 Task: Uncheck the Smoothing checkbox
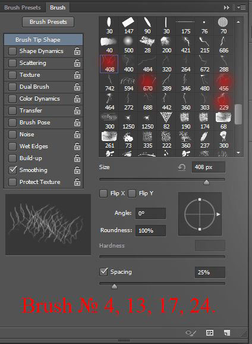(12, 170)
